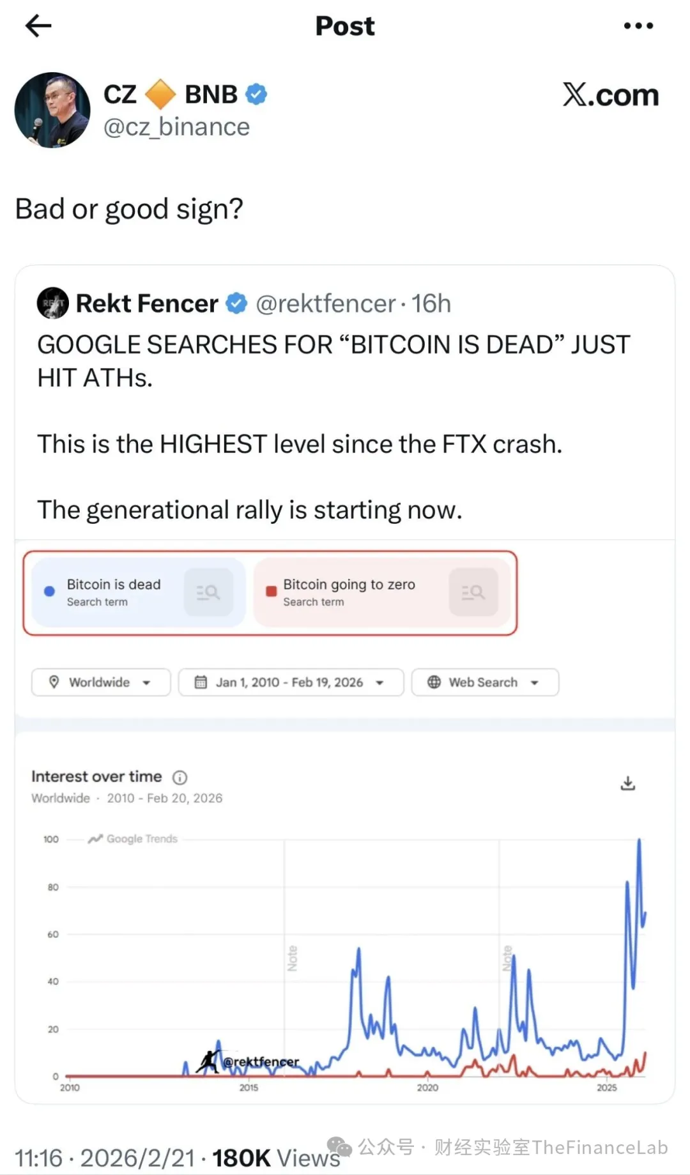The image size is (690, 1175).
Task: Select the blue dot color marker
Action: click(x=49, y=592)
